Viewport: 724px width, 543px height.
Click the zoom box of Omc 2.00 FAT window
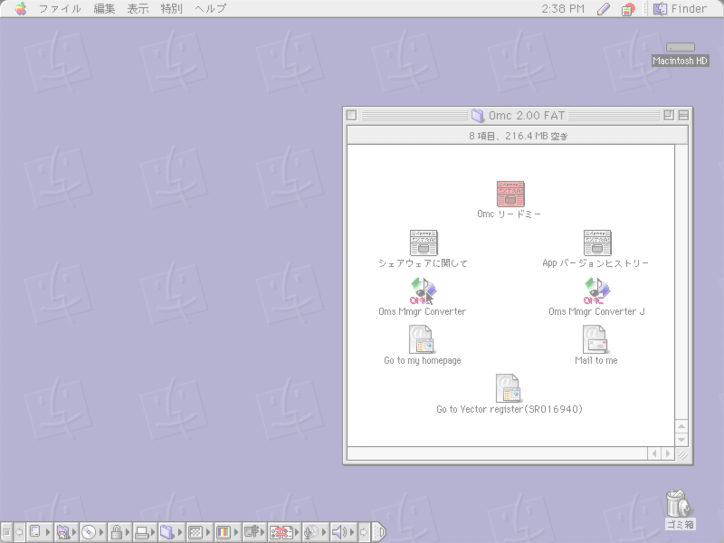(668, 115)
